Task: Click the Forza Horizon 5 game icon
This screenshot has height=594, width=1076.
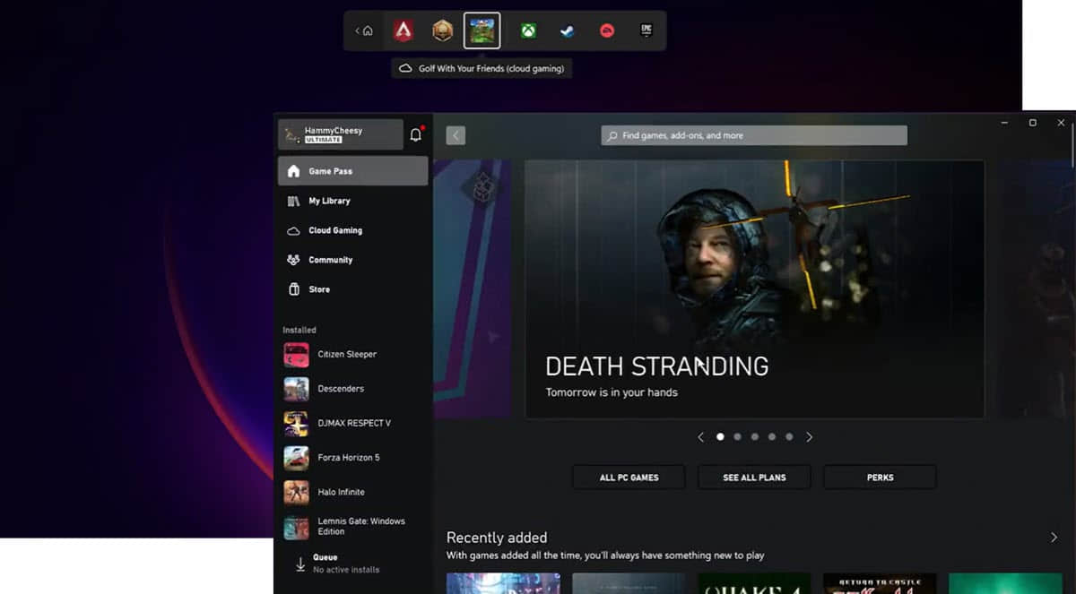Action: tap(296, 458)
